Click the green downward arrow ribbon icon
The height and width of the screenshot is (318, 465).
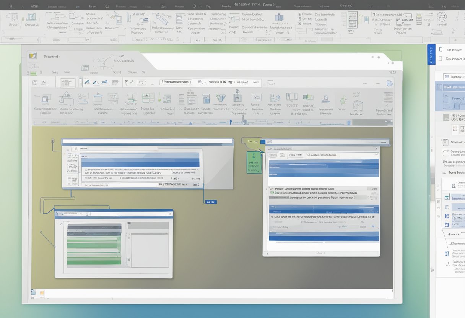[158, 98]
